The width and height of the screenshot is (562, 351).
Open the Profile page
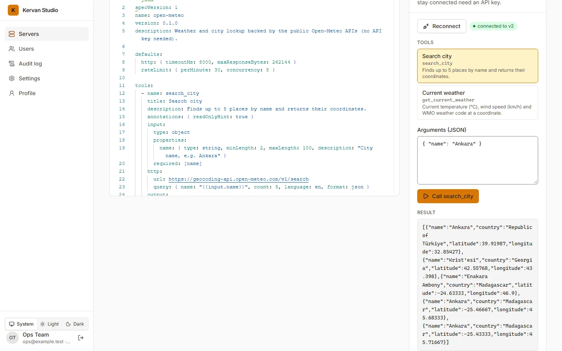coord(47,93)
